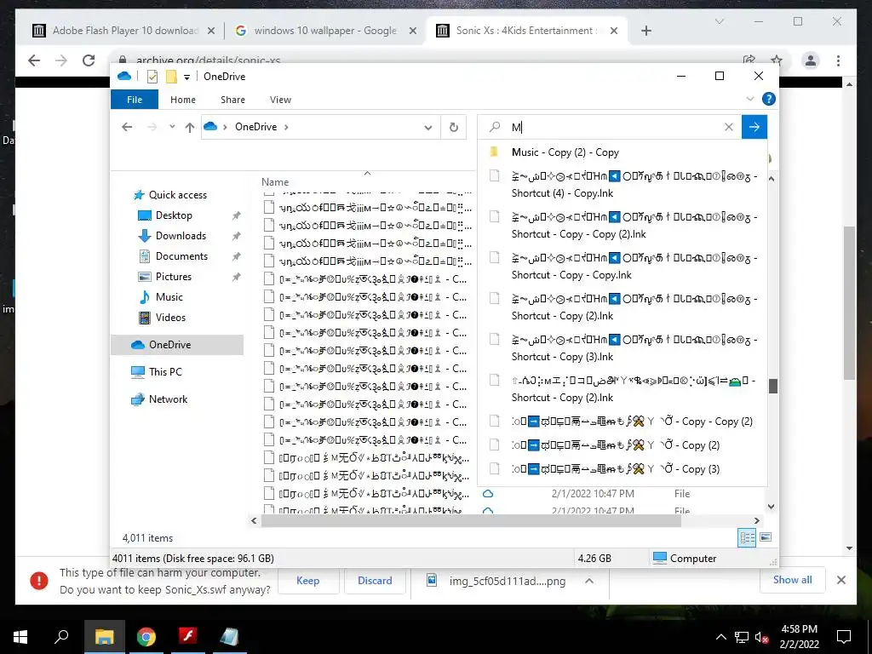The height and width of the screenshot is (654, 872).
Task: Switch to Large icons view layout icon
Action: (766, 537)
